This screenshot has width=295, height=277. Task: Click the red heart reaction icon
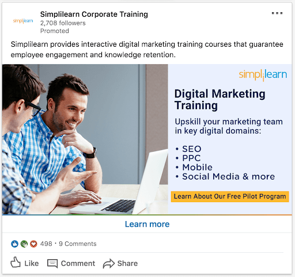click(33, 244)
